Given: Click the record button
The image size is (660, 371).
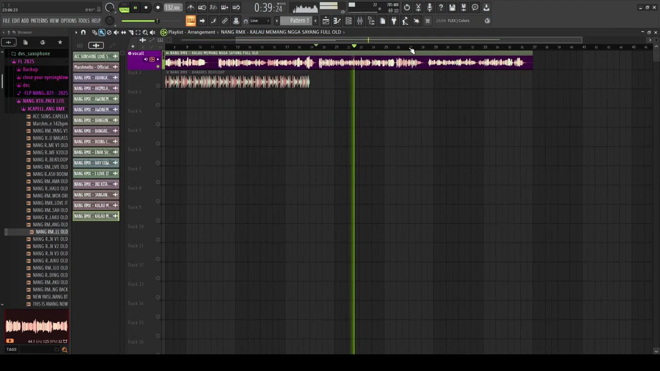Looking at the screenshot, I should point(158,8).
